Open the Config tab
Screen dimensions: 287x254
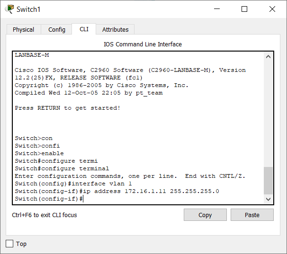click(56, 29)
